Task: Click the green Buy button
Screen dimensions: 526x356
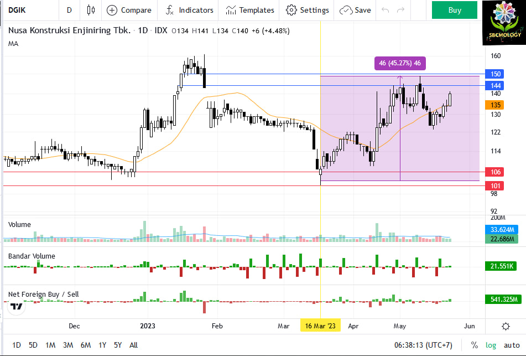Action: [454, 10]
